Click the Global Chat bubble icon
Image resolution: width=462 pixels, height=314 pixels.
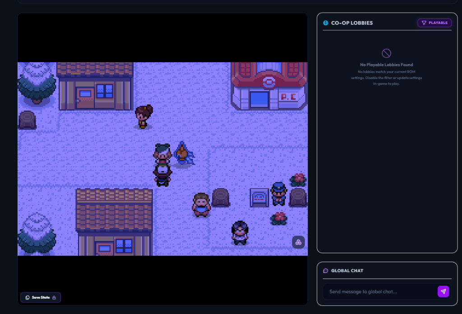(326, 271)
